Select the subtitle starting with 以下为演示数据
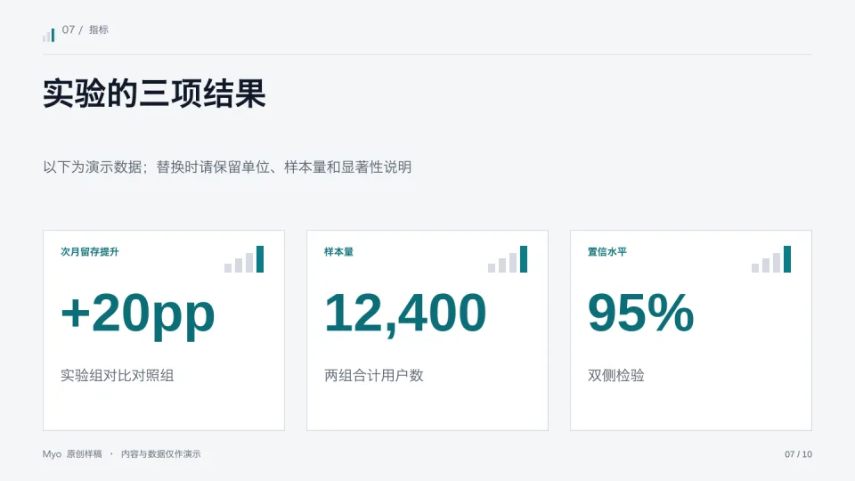Screen dimensions: 855x481 [227, 167]
